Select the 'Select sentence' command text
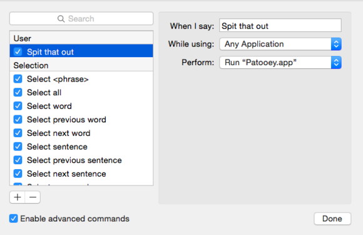 click(x=57, y=147)
